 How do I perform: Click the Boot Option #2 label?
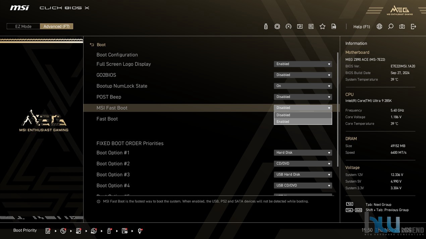pos(113,164)
